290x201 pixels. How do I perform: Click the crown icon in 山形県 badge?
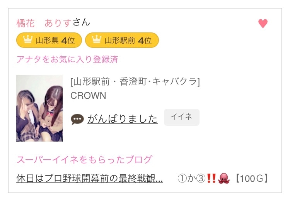point(28,39)
